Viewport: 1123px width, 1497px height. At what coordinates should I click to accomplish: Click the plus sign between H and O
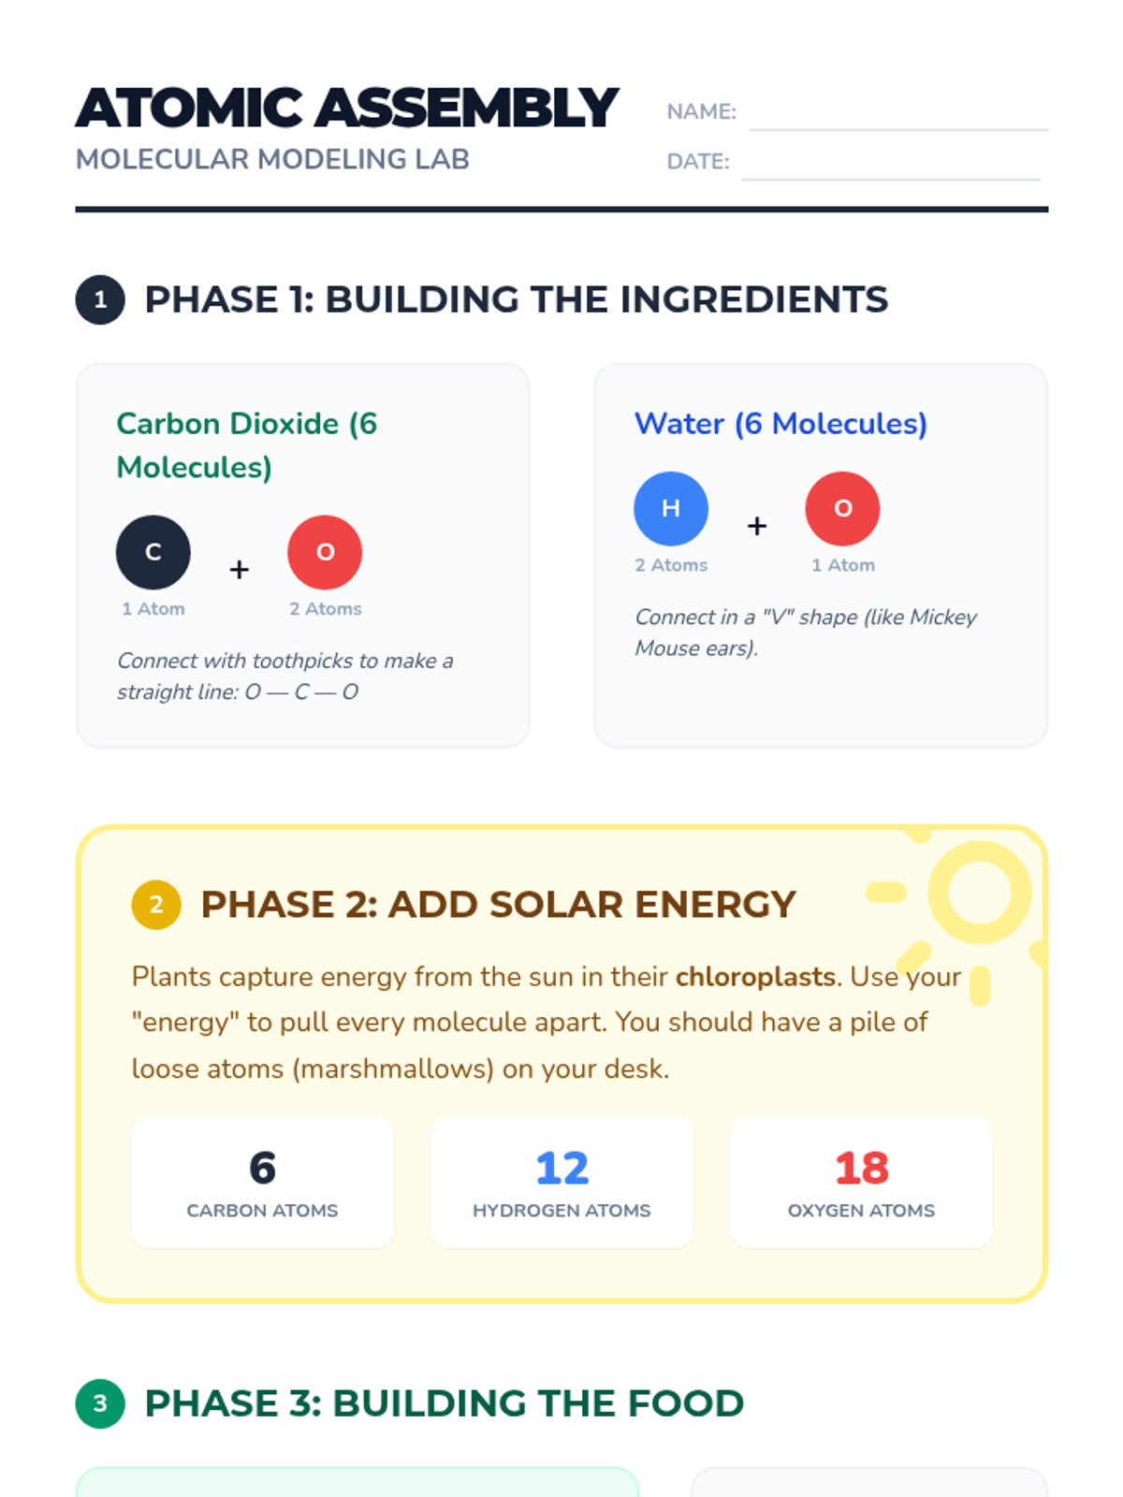click(757, 526)
